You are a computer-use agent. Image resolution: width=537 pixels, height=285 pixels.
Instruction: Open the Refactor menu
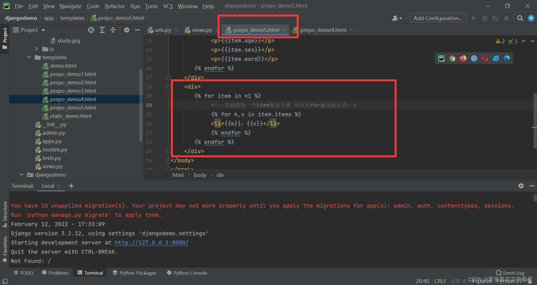115,6
